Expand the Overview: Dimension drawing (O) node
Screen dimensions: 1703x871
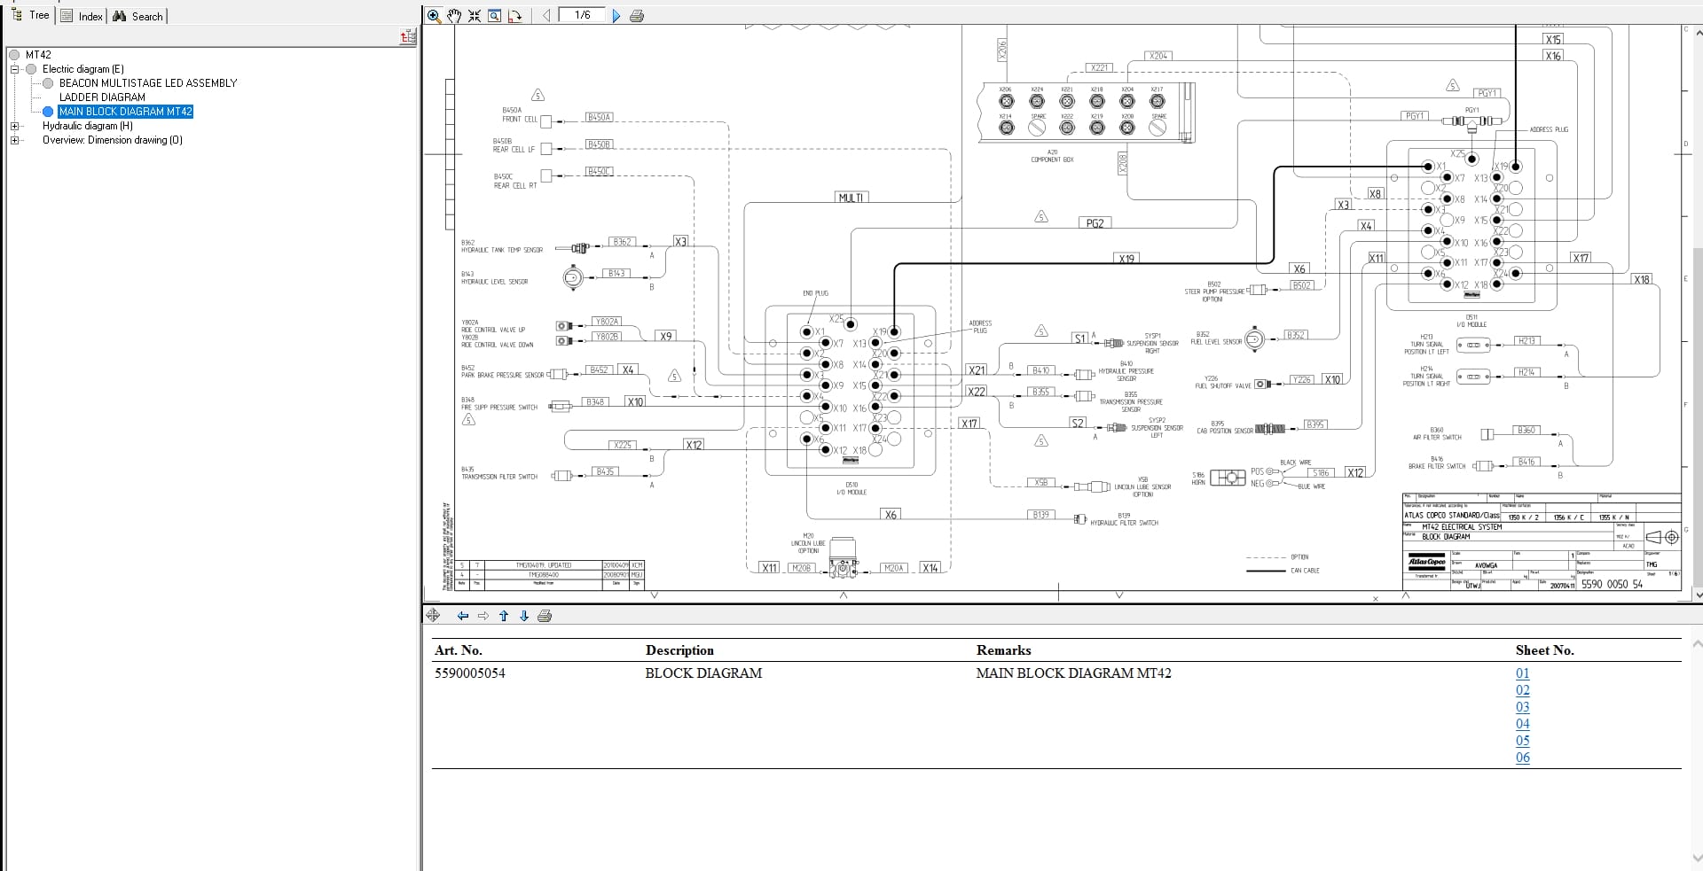tap(14, 140)
